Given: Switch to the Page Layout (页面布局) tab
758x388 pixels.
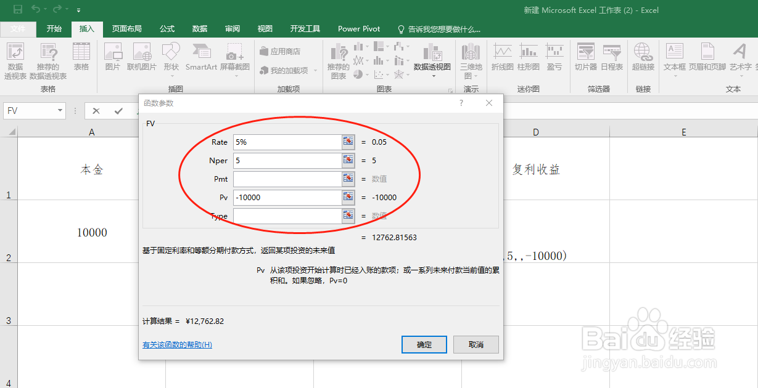Looking at the screenshot, I should [126, 29].
